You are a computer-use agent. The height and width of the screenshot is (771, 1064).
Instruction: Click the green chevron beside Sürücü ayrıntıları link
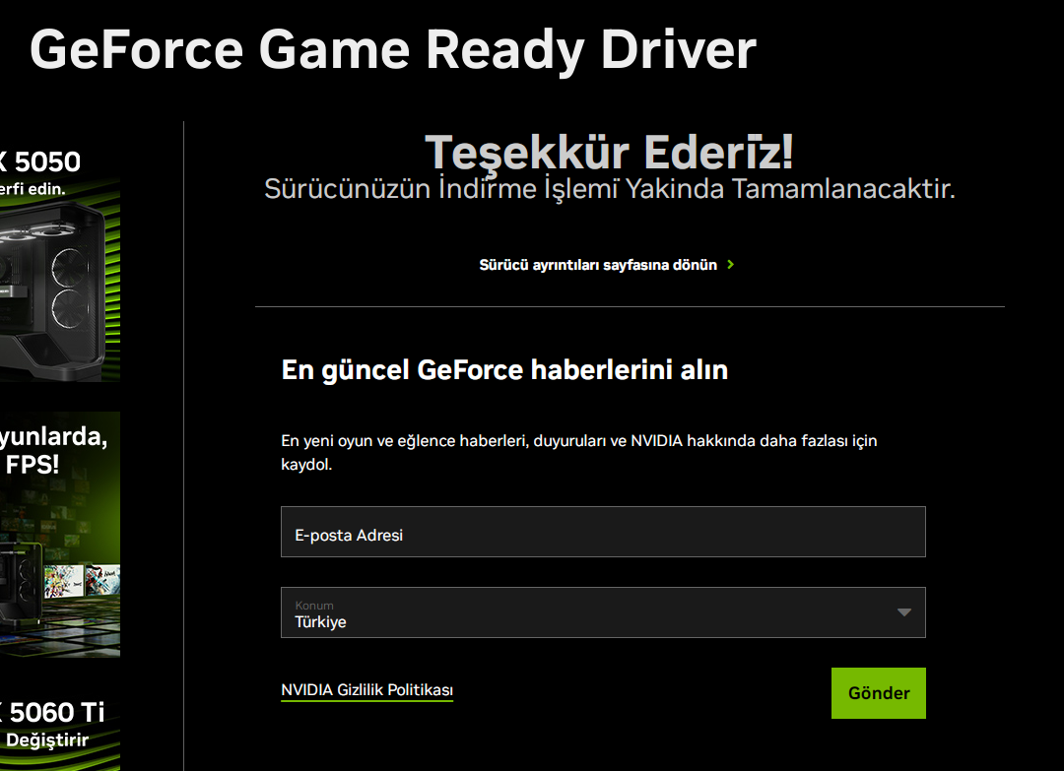click(x=730, y=265)
